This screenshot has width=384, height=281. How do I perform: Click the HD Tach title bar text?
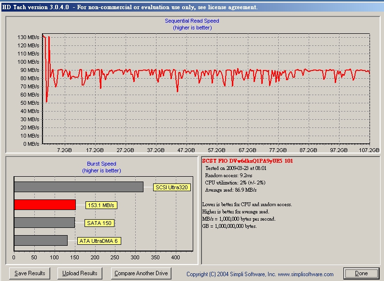(129, 7)
